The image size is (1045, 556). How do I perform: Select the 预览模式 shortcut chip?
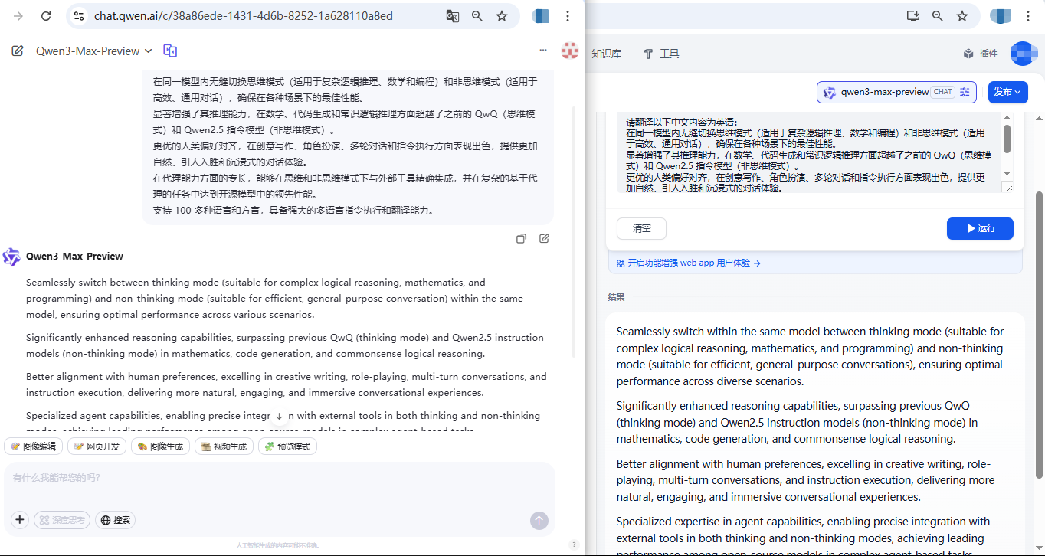(288, 446)
